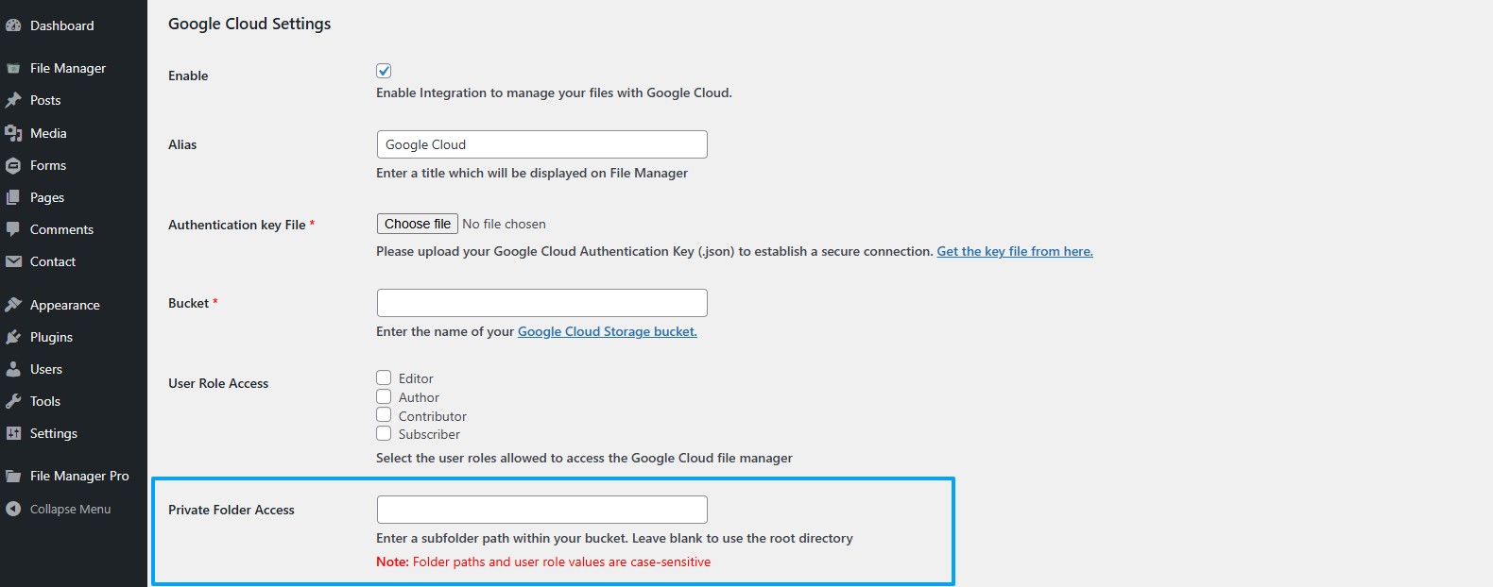
Task: Uncheck the Enable Google Cloud checkbox
Action: [x=384, y=71]
